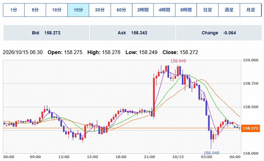Select the 1分 timeframe tab
Screen dimensions: 264x161
(x=14, y=10)
